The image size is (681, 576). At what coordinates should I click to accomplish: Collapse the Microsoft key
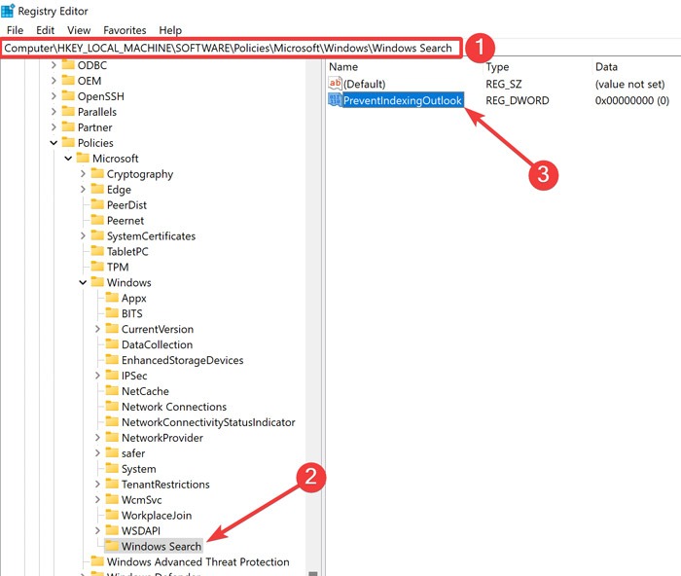pyautogui.click(x=68, y=159)
